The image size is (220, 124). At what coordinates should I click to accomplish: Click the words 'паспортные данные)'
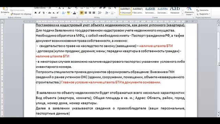[x=53, y=113]
